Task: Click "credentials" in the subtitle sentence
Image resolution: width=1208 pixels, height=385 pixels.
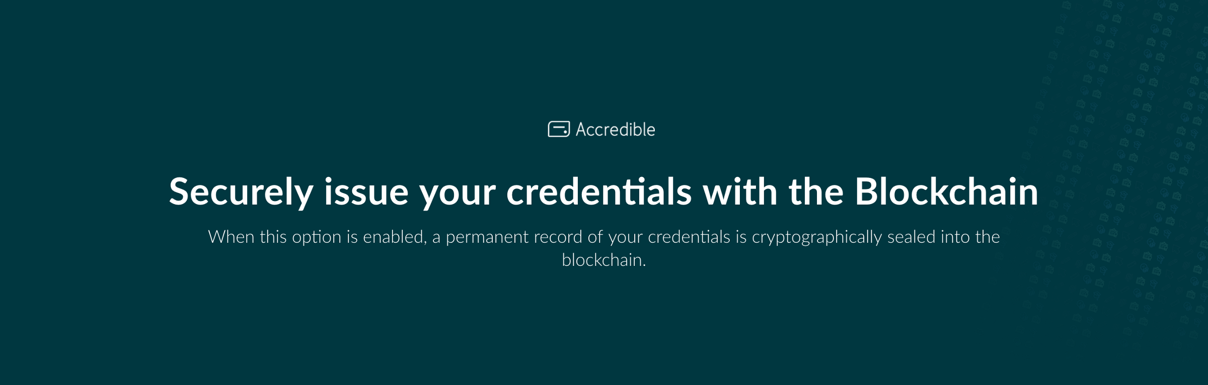Action: point(689,237)
